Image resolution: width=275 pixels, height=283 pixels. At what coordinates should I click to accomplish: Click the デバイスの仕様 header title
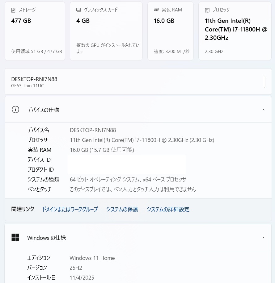pyautogui.click(x=43, y=110)
